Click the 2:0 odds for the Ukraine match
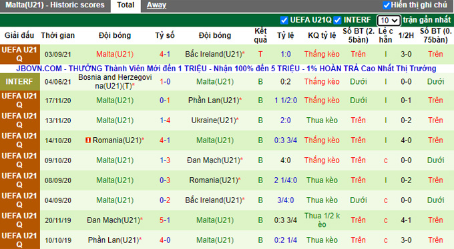 coord(286,121)
